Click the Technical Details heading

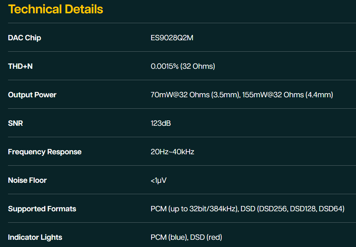pos(56,9)
